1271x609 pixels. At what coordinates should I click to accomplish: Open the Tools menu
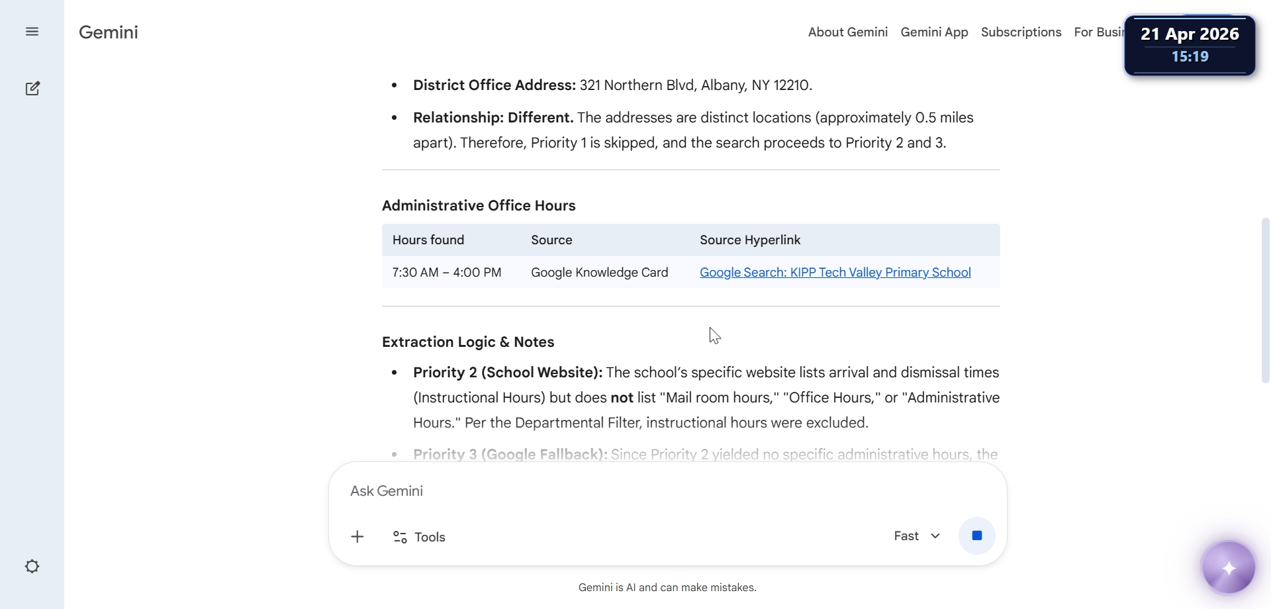click(419, 537)
